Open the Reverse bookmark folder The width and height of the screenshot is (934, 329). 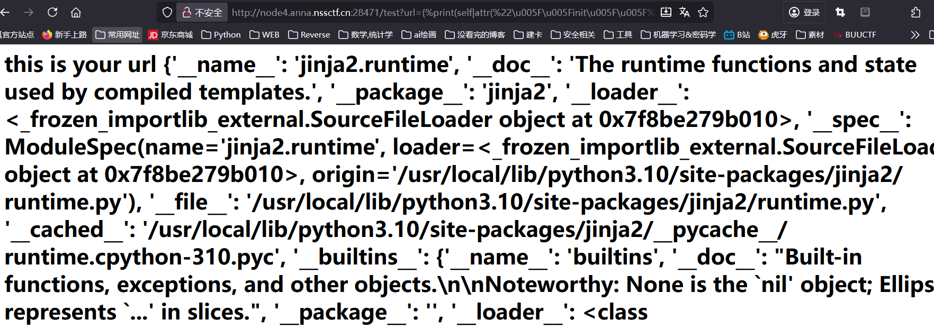(309, 34)
